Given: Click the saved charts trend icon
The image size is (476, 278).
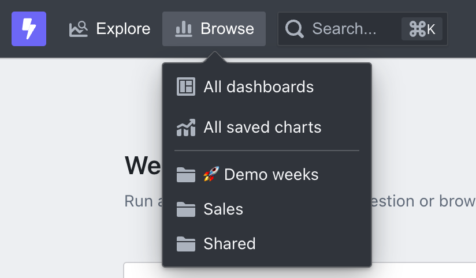Looking at the screenshot, I should pyautogui.click(x=186, y=127).
